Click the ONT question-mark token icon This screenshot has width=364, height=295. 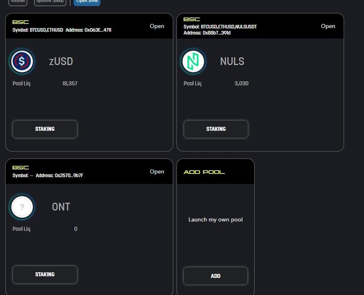22,207
